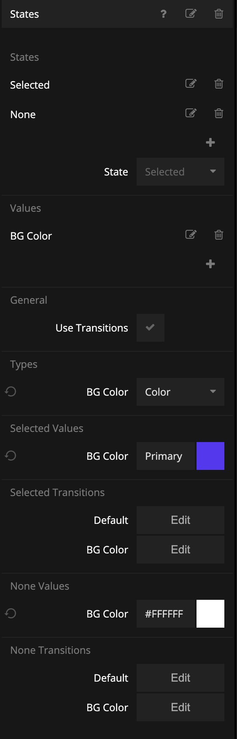This screenshot has width=237, height=739.
Task: Open BG Color type dropdown
Action: point(180,392)
